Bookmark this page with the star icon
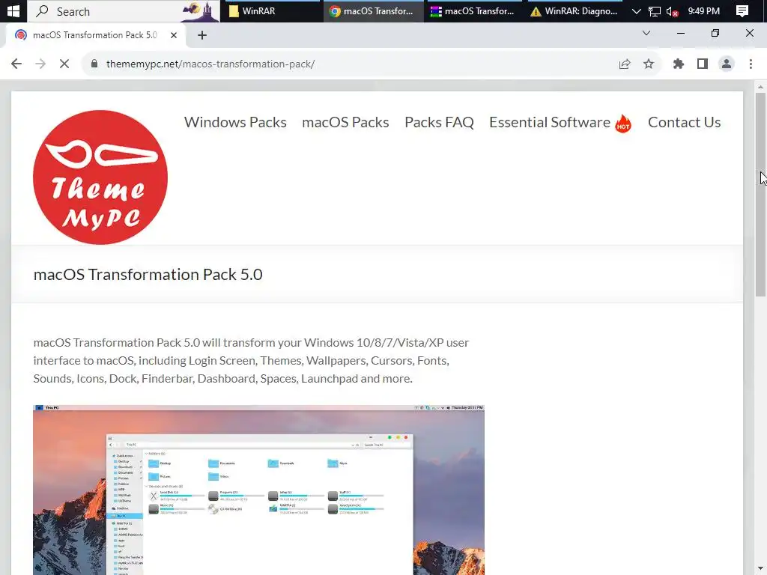 (649, 64)
